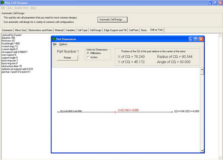Click the diameter 356 line in the text editor
This screenshot has width=223, height=160.
point(9,38)
